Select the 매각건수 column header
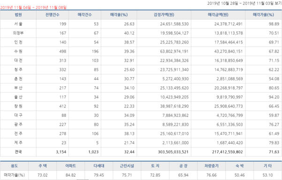Image resolution: width=282 pixels, height=180 pixels. (x=85, y=15)
